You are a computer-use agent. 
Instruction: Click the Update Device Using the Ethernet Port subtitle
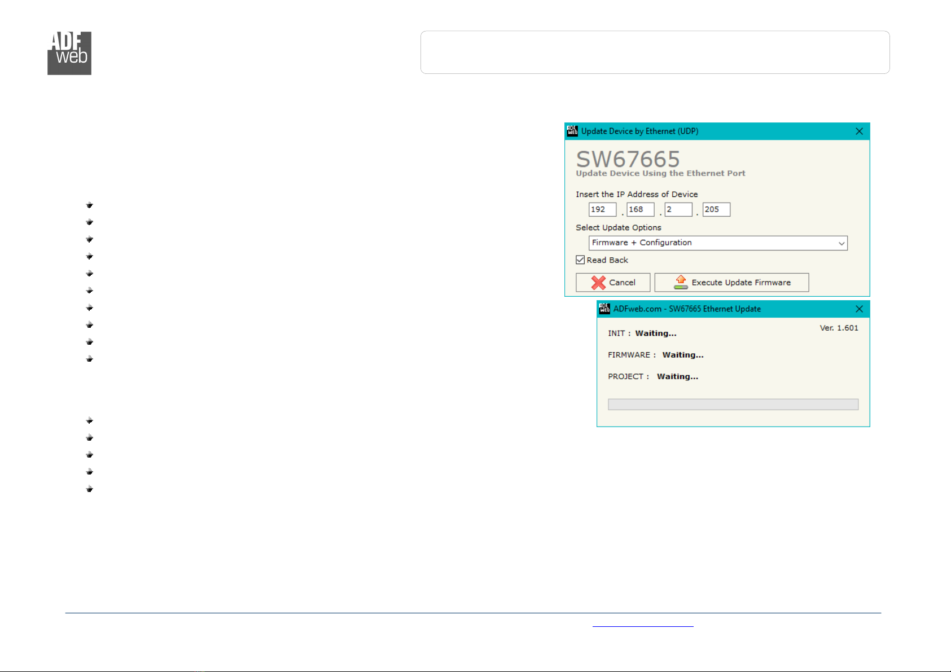(x=660, y=173)
